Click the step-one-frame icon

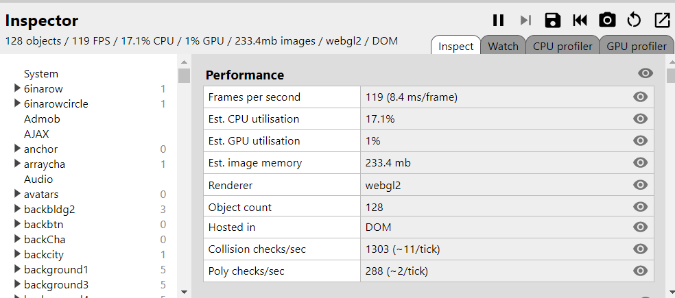tap(525, 21)
